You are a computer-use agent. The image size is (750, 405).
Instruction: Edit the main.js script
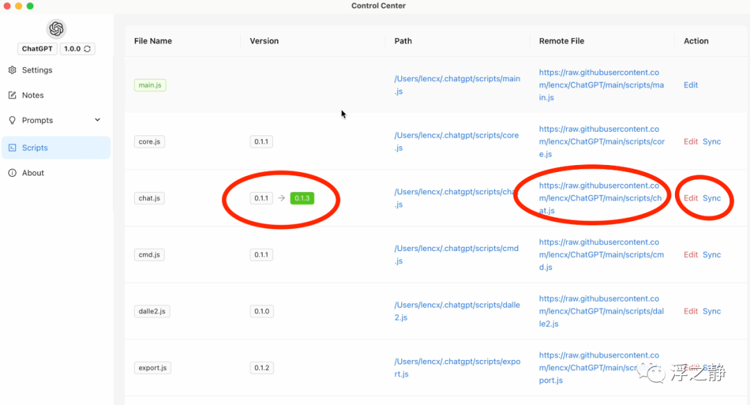tap(691, 85)
